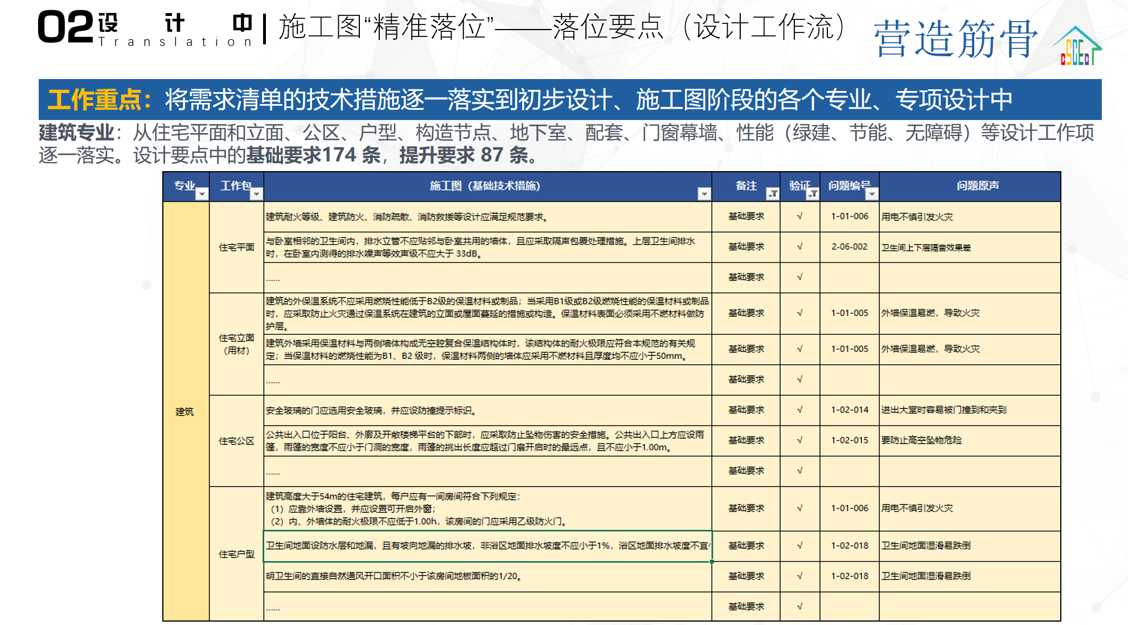The image size is (1128, 625).
Task: Select the 施工图(基础技术措施) header label
Action: point(485,186)
